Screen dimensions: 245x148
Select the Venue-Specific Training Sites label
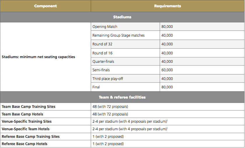point(27,122)
